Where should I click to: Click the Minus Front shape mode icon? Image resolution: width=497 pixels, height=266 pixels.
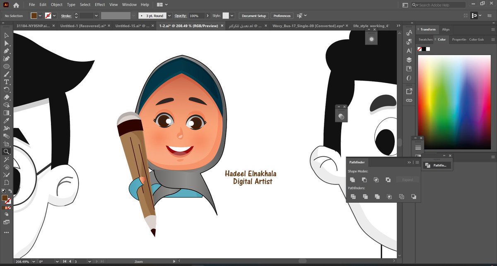pyautogui.click(x=364, y=180)
